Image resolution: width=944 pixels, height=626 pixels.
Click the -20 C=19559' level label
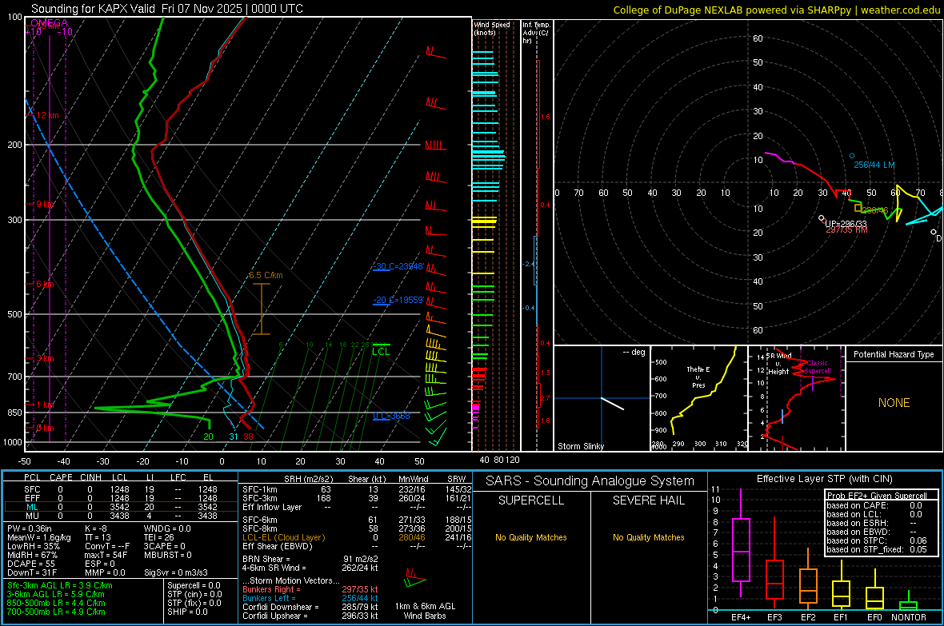(398, 300)
